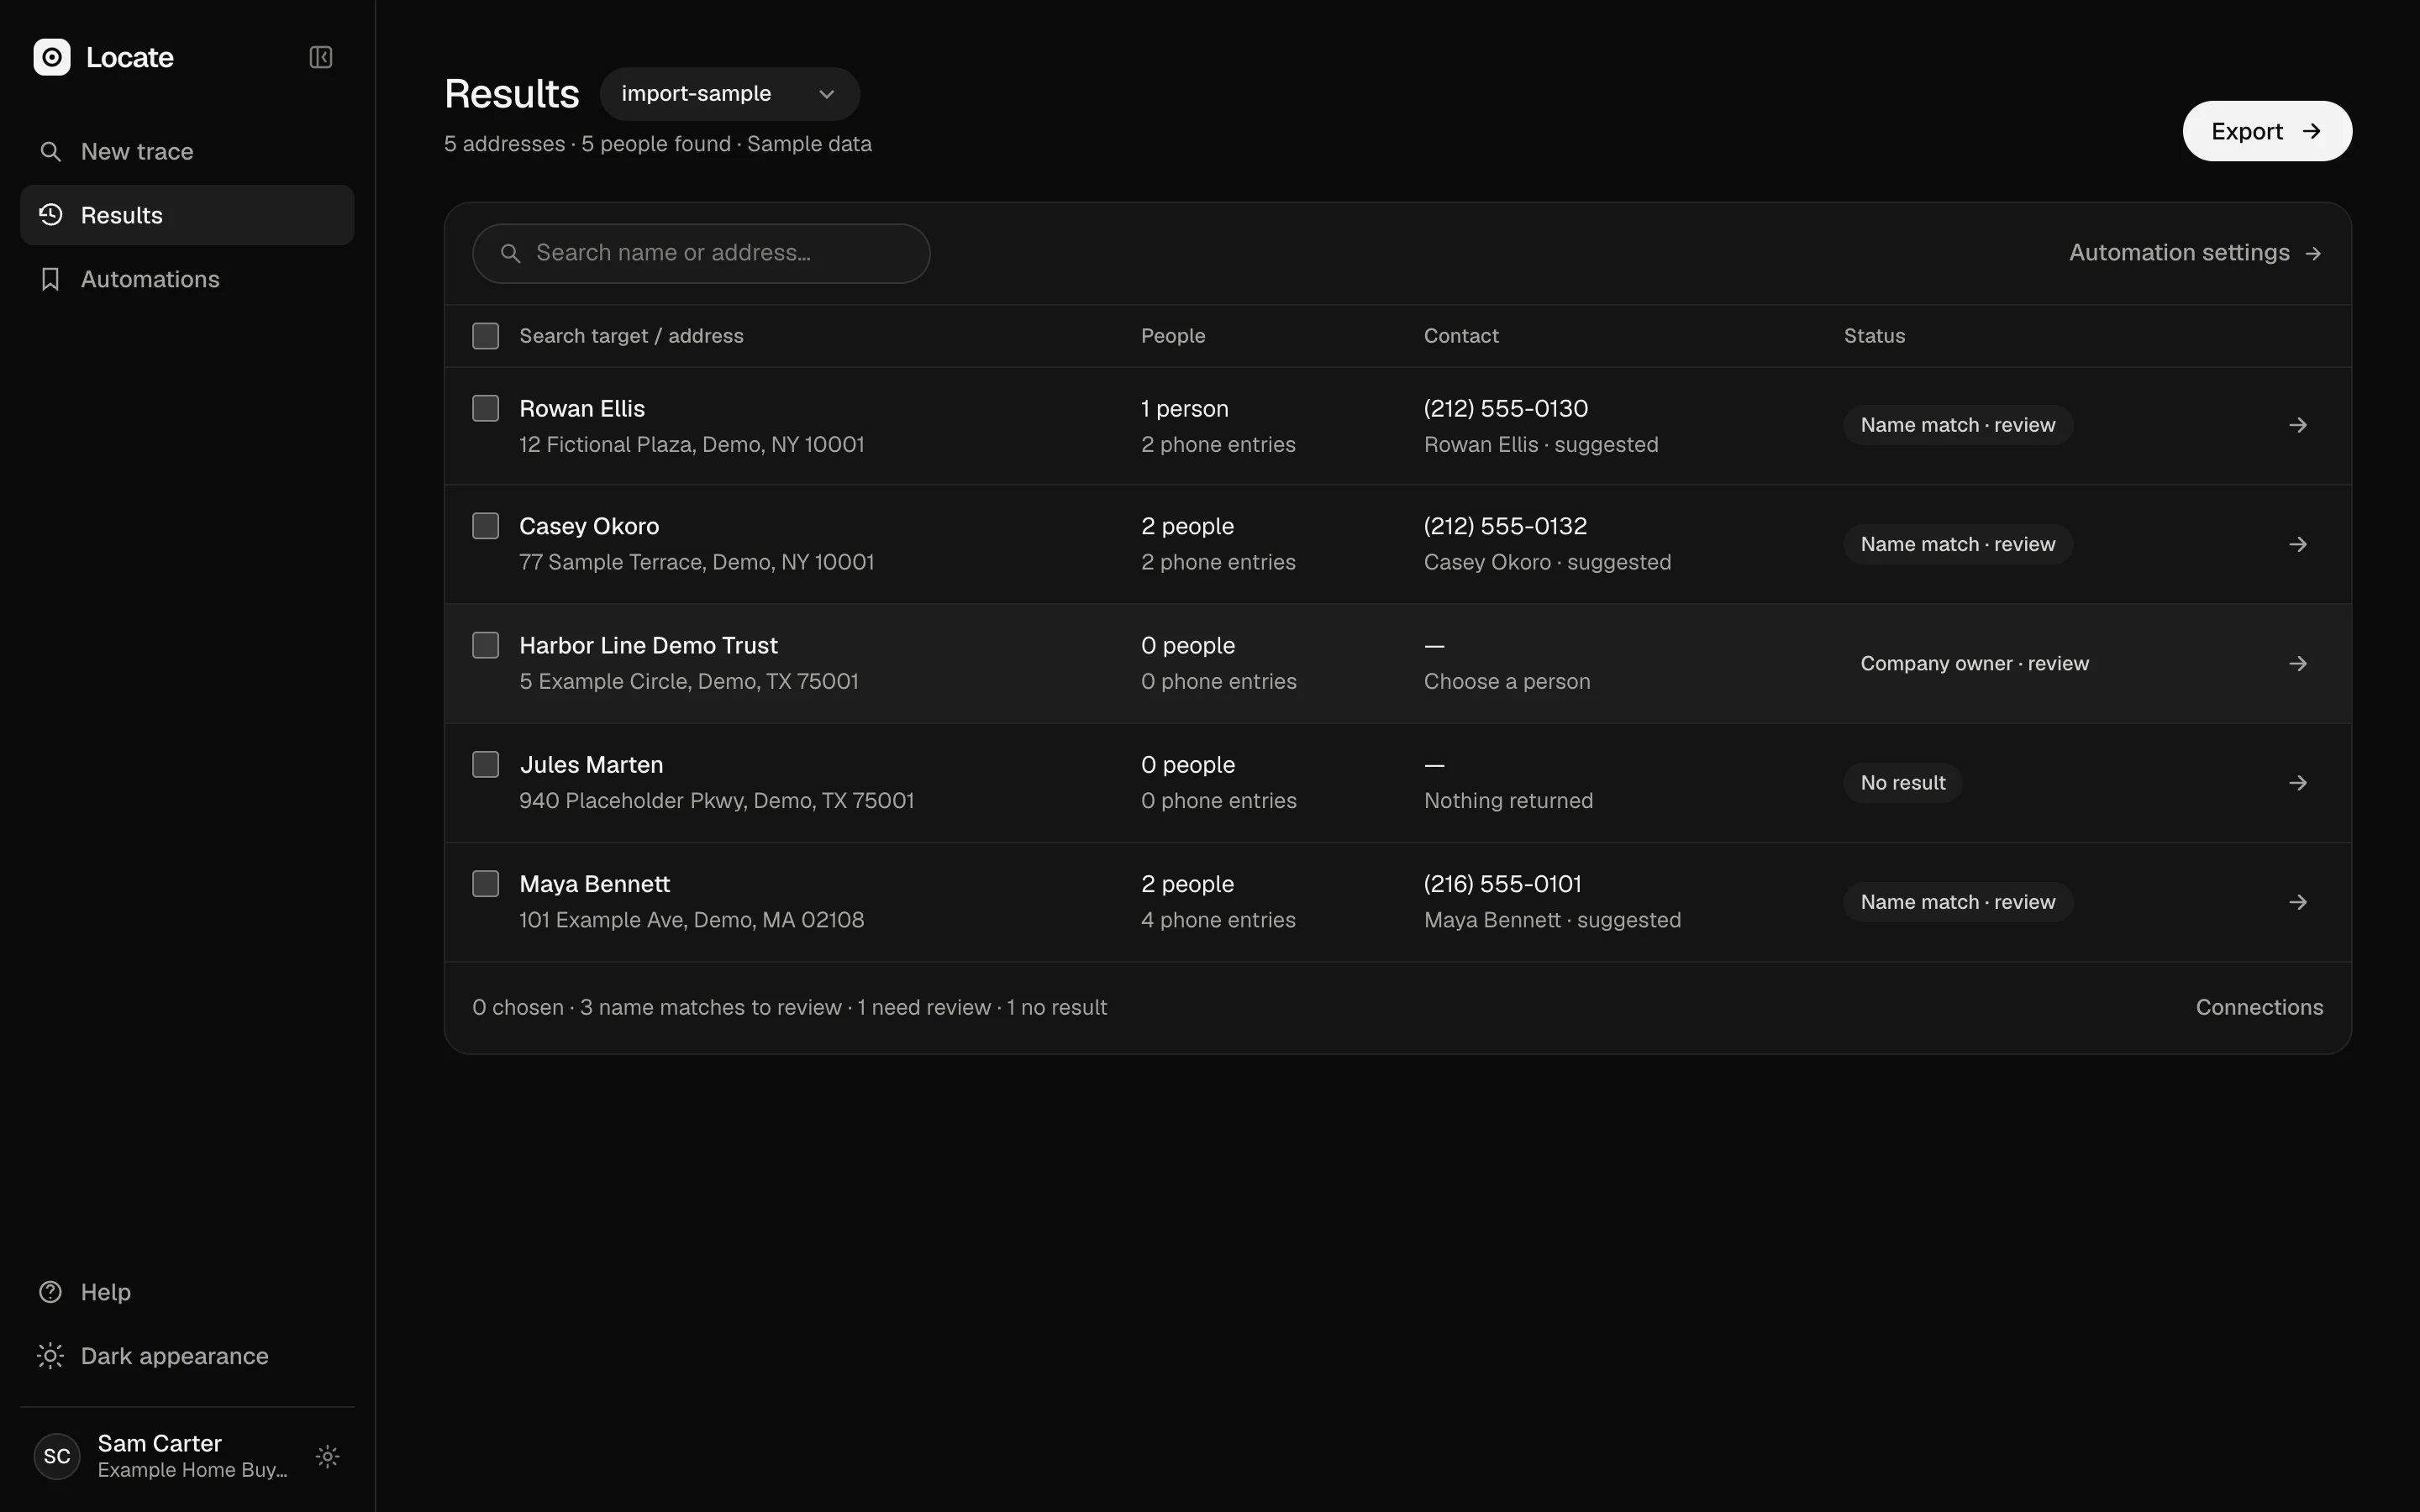The height and width of the screenshot is (1512, 2420).
Task: Click the sun icon beside Dark appearance
Action: (x=50, y=1356)
